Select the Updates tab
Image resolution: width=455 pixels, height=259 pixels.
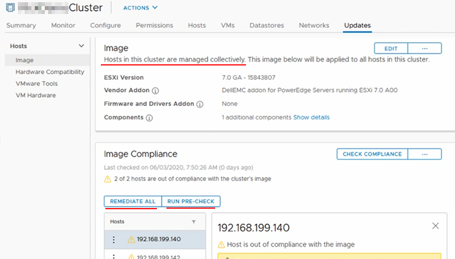pos(357,26)
